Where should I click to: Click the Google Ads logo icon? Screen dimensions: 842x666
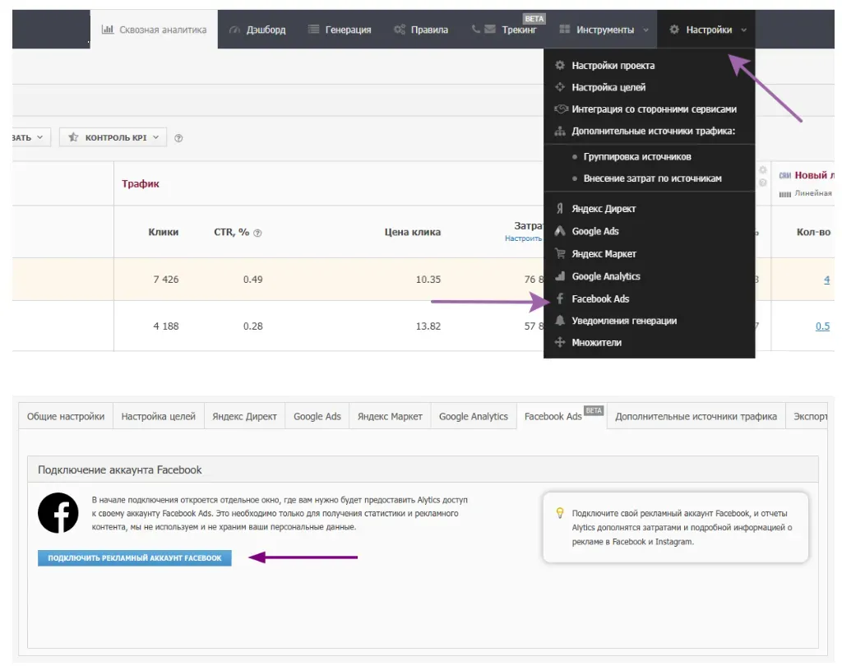pyautogui.click(x=559, y=231)
